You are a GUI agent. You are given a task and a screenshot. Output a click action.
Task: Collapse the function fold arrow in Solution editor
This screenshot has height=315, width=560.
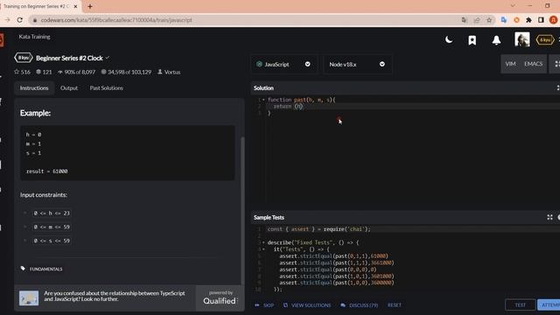(264, 100)
